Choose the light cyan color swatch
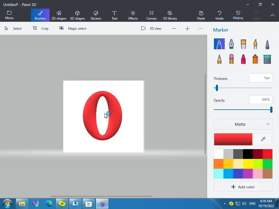This screenshot has width=279, height=209. pyautogui.click(x=219, y=173)
